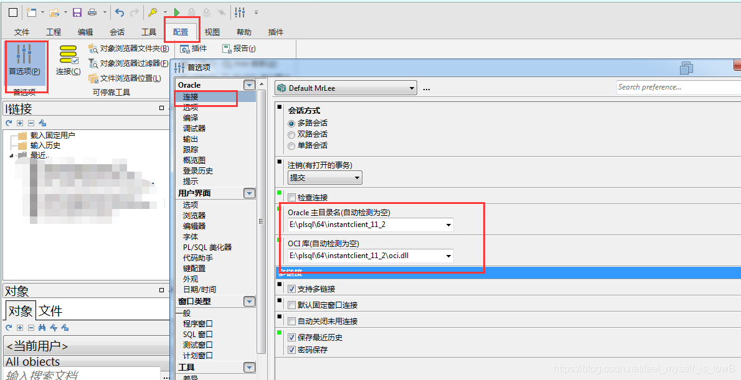The height and width of the screenshot is (380, 741).
Task: Refresh the 链接 panel list
Action: (9, 123)
